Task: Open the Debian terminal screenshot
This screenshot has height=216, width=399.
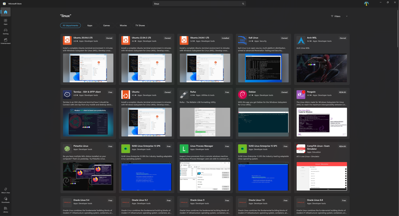Action: pos(263,122)
